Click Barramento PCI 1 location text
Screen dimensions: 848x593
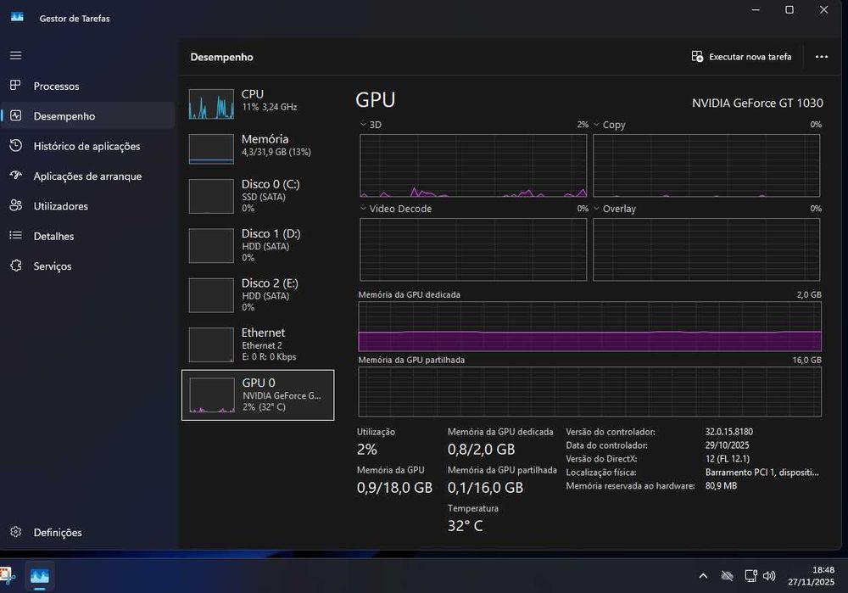click(762, 473)
